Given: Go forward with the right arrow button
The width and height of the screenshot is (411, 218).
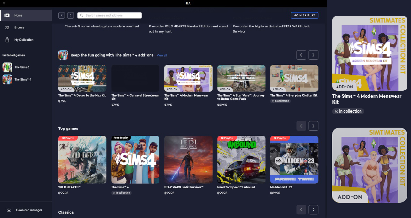Looking at the screenshot, I should coord(71,15).
